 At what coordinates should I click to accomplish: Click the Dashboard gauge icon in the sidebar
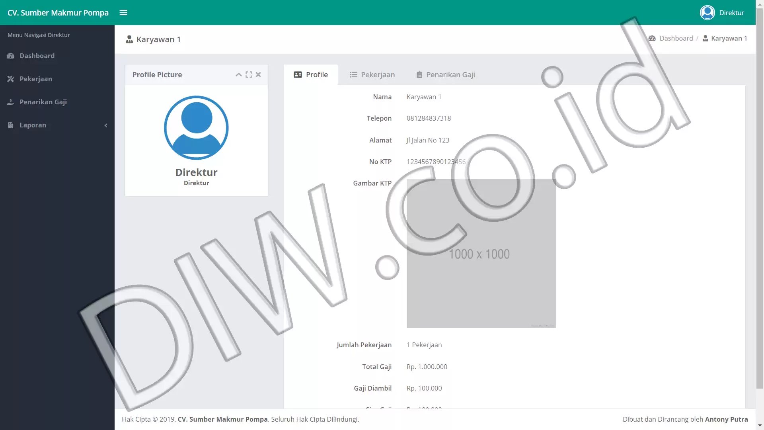click(10, 56)
